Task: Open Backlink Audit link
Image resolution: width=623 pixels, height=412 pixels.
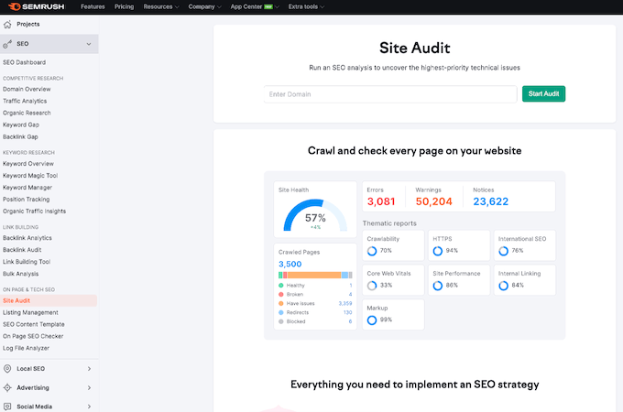Action: pyautogui.click(x=22, y=250)
